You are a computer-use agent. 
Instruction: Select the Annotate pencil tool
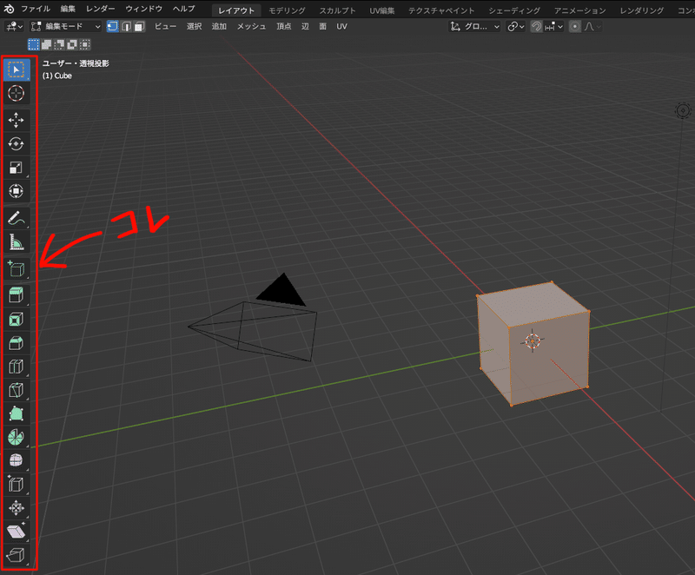point(16,218)
